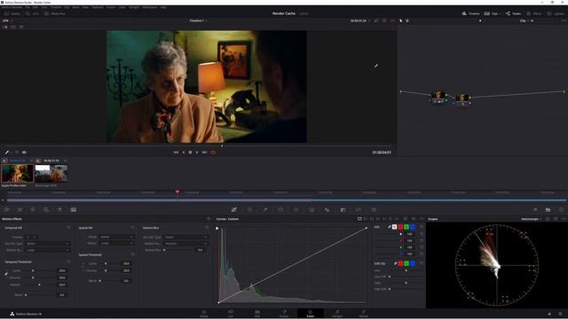
Task: Switch to the Edit page tab
Action: pos(256,313)
